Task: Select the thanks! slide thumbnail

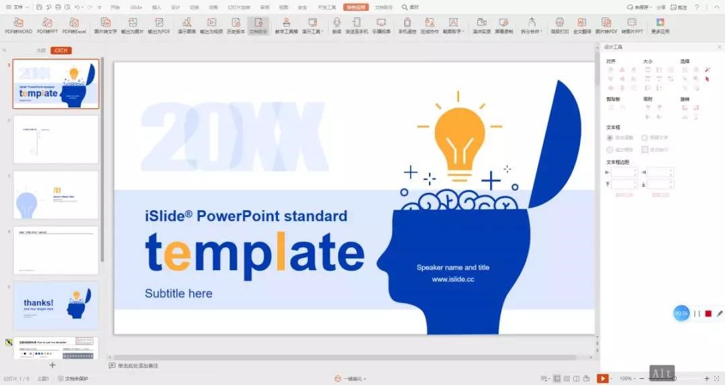Action: point(56,306)
